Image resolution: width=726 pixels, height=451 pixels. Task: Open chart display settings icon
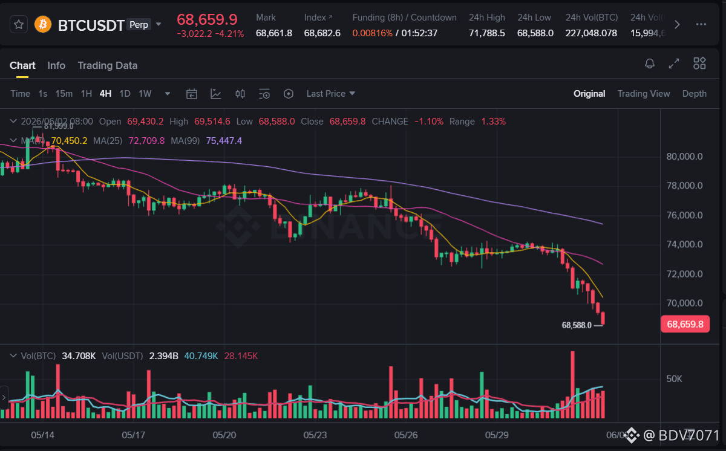pyautogui.click(x=264, y=94)
